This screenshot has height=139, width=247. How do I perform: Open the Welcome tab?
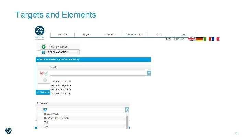[x=62, y=35]
